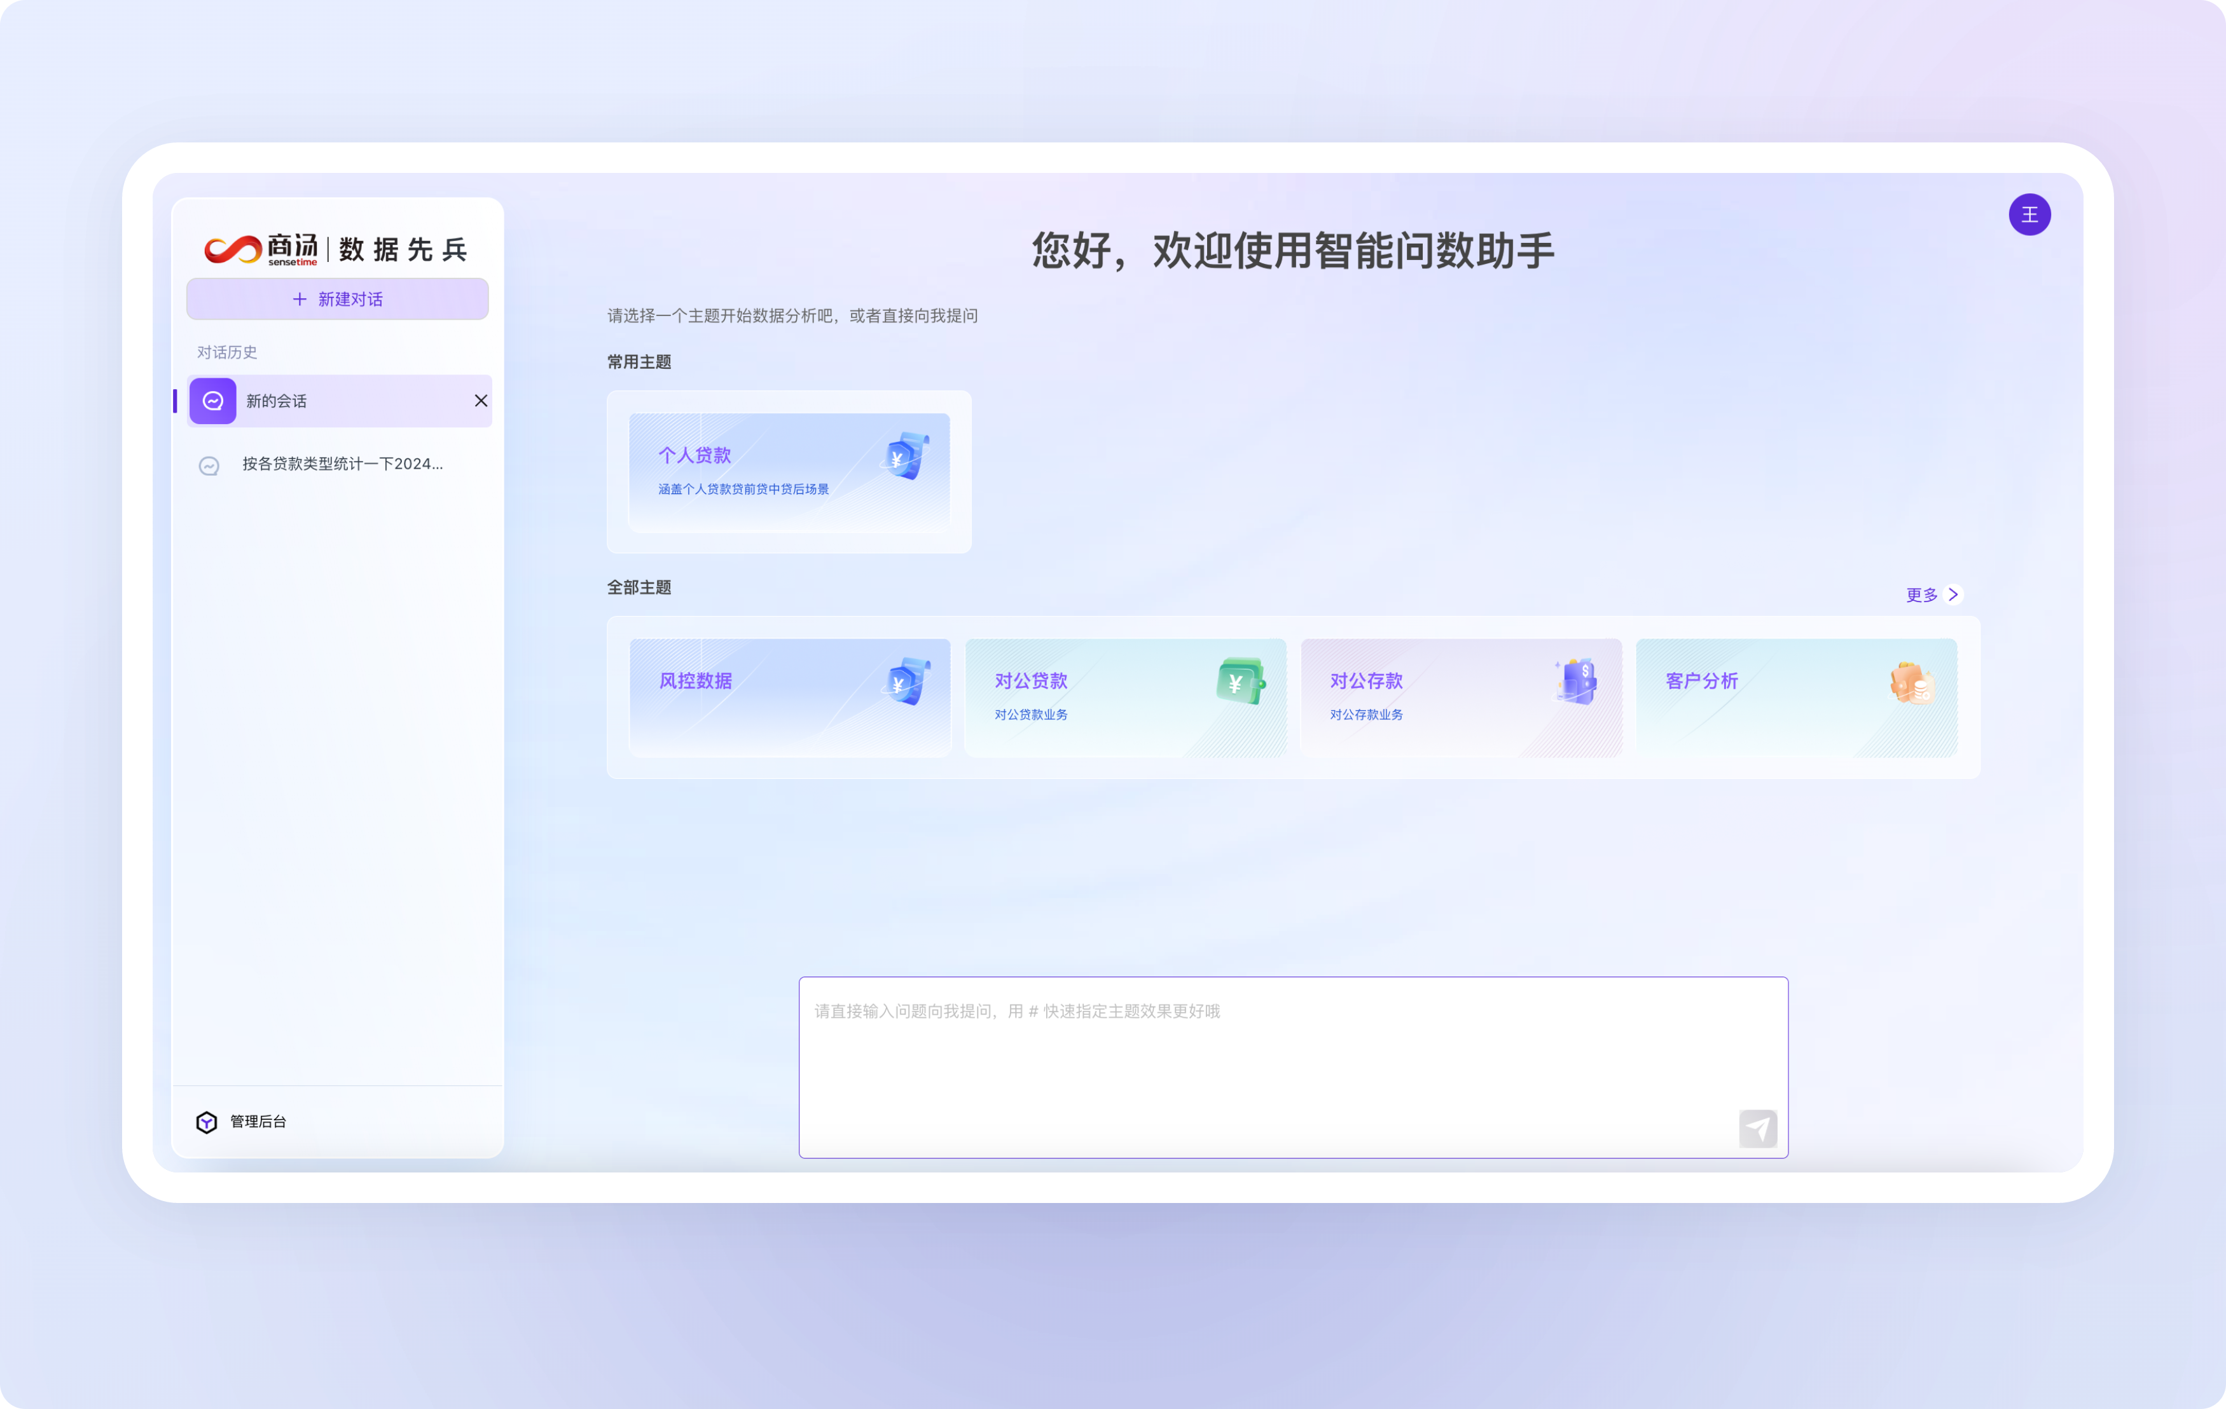Click the 管理后台 hexagon icon
Viewport: 2226px width, 1409px height.
pos(207,1122)
